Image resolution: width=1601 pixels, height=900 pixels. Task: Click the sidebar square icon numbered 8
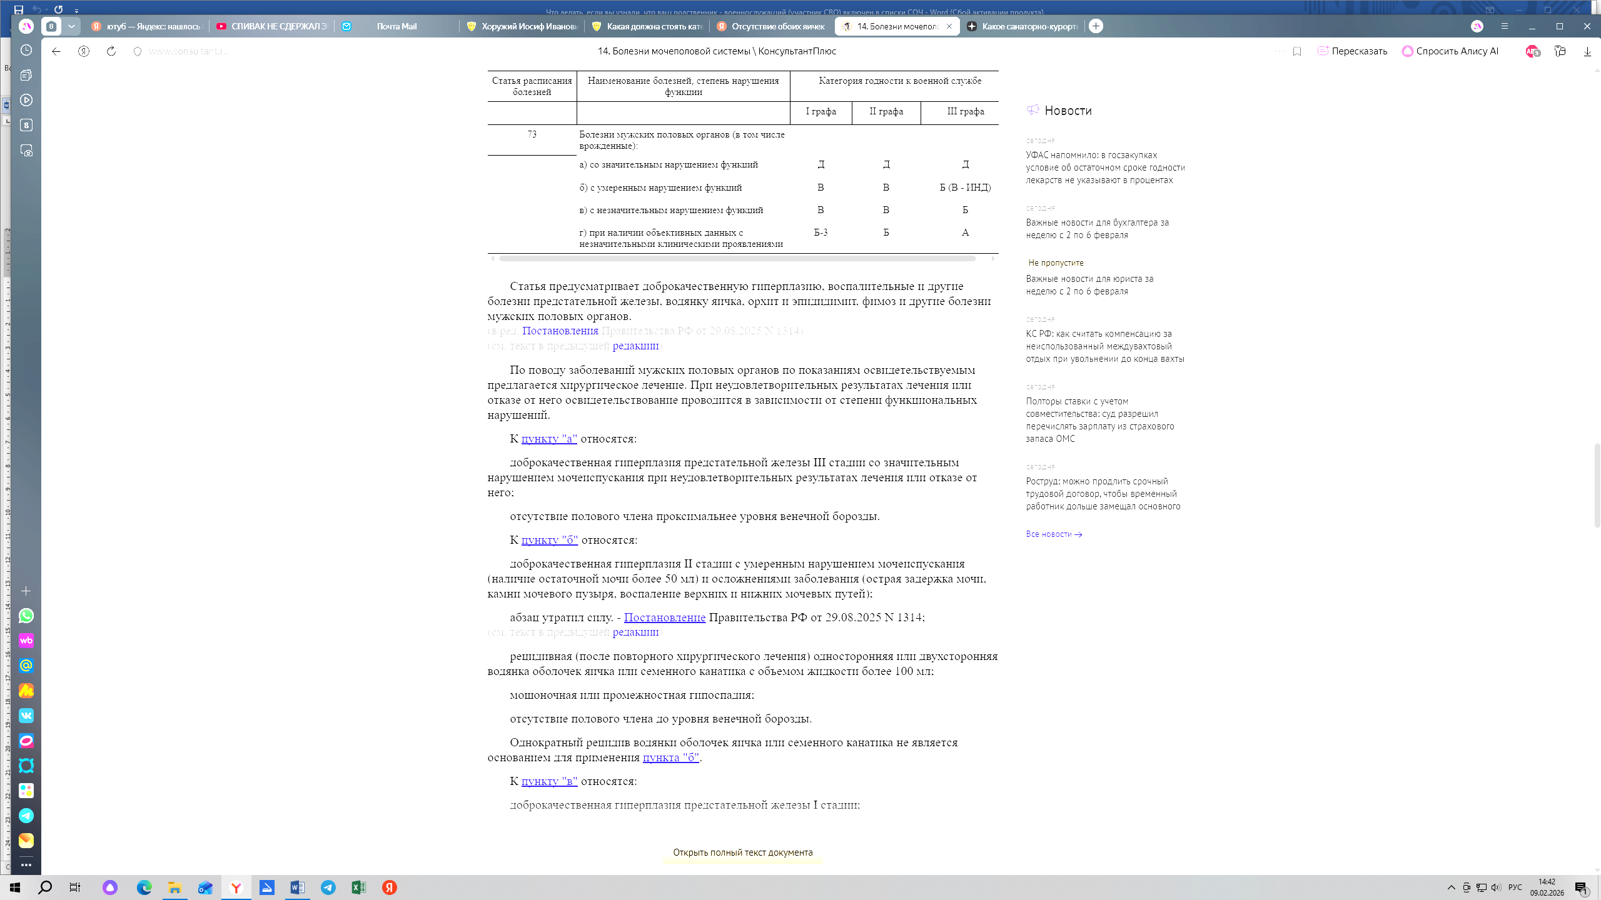pyautogui.click(x=26, y=125)
